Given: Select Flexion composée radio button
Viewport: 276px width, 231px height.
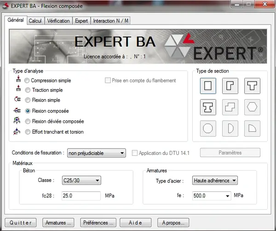Looking at the screenshot, I should (x=28, y=111).
